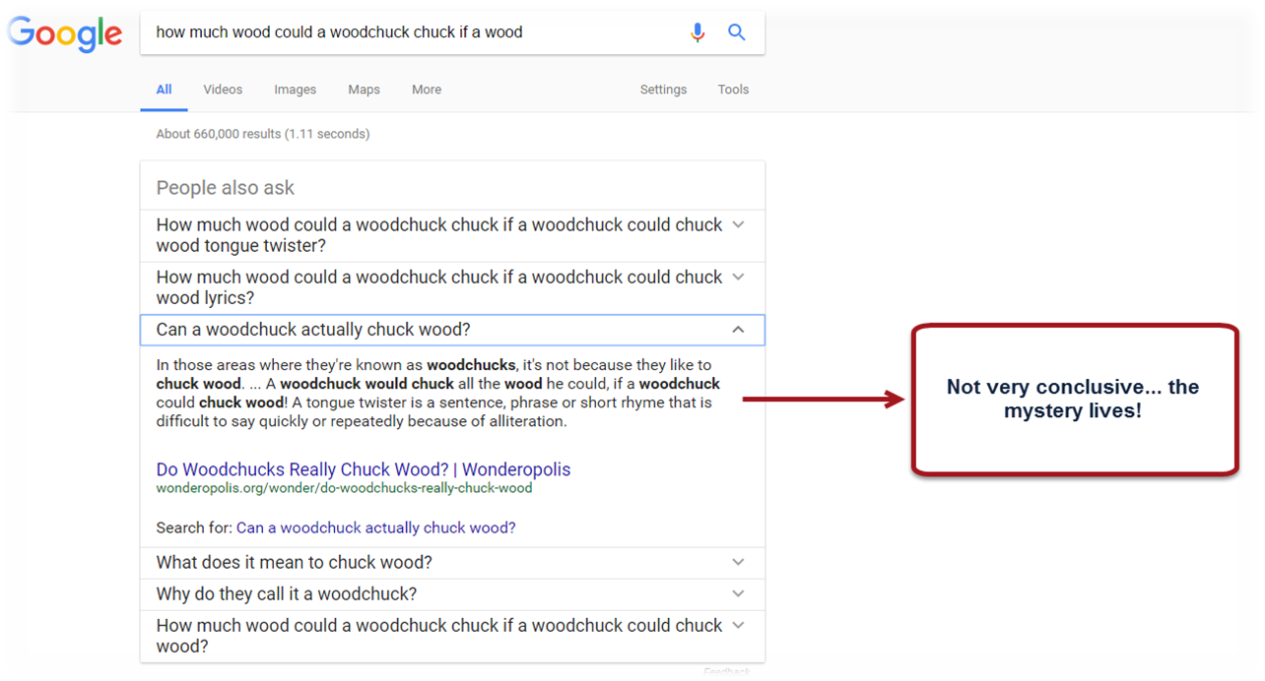1265x681 pixels.
Task: Switch to the Videos tab
Action: click(223, 90)
